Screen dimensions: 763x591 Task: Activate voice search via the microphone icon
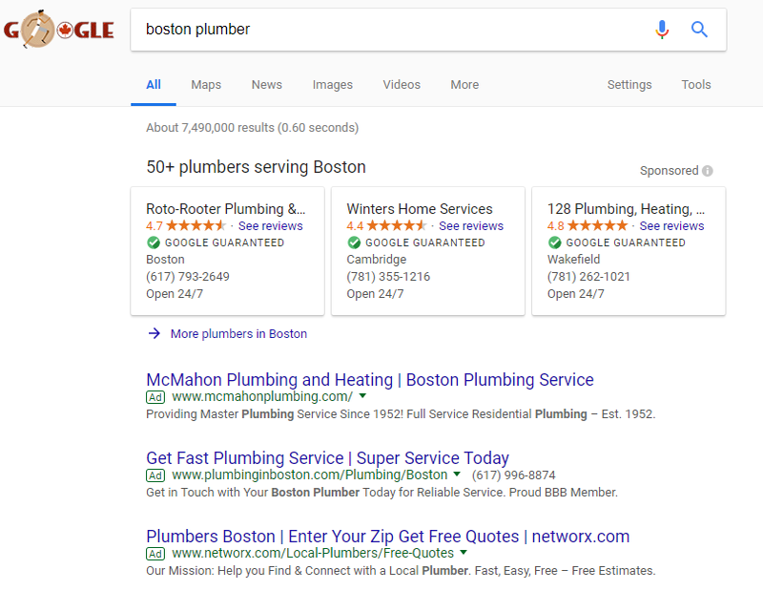[x=662, y=30]
